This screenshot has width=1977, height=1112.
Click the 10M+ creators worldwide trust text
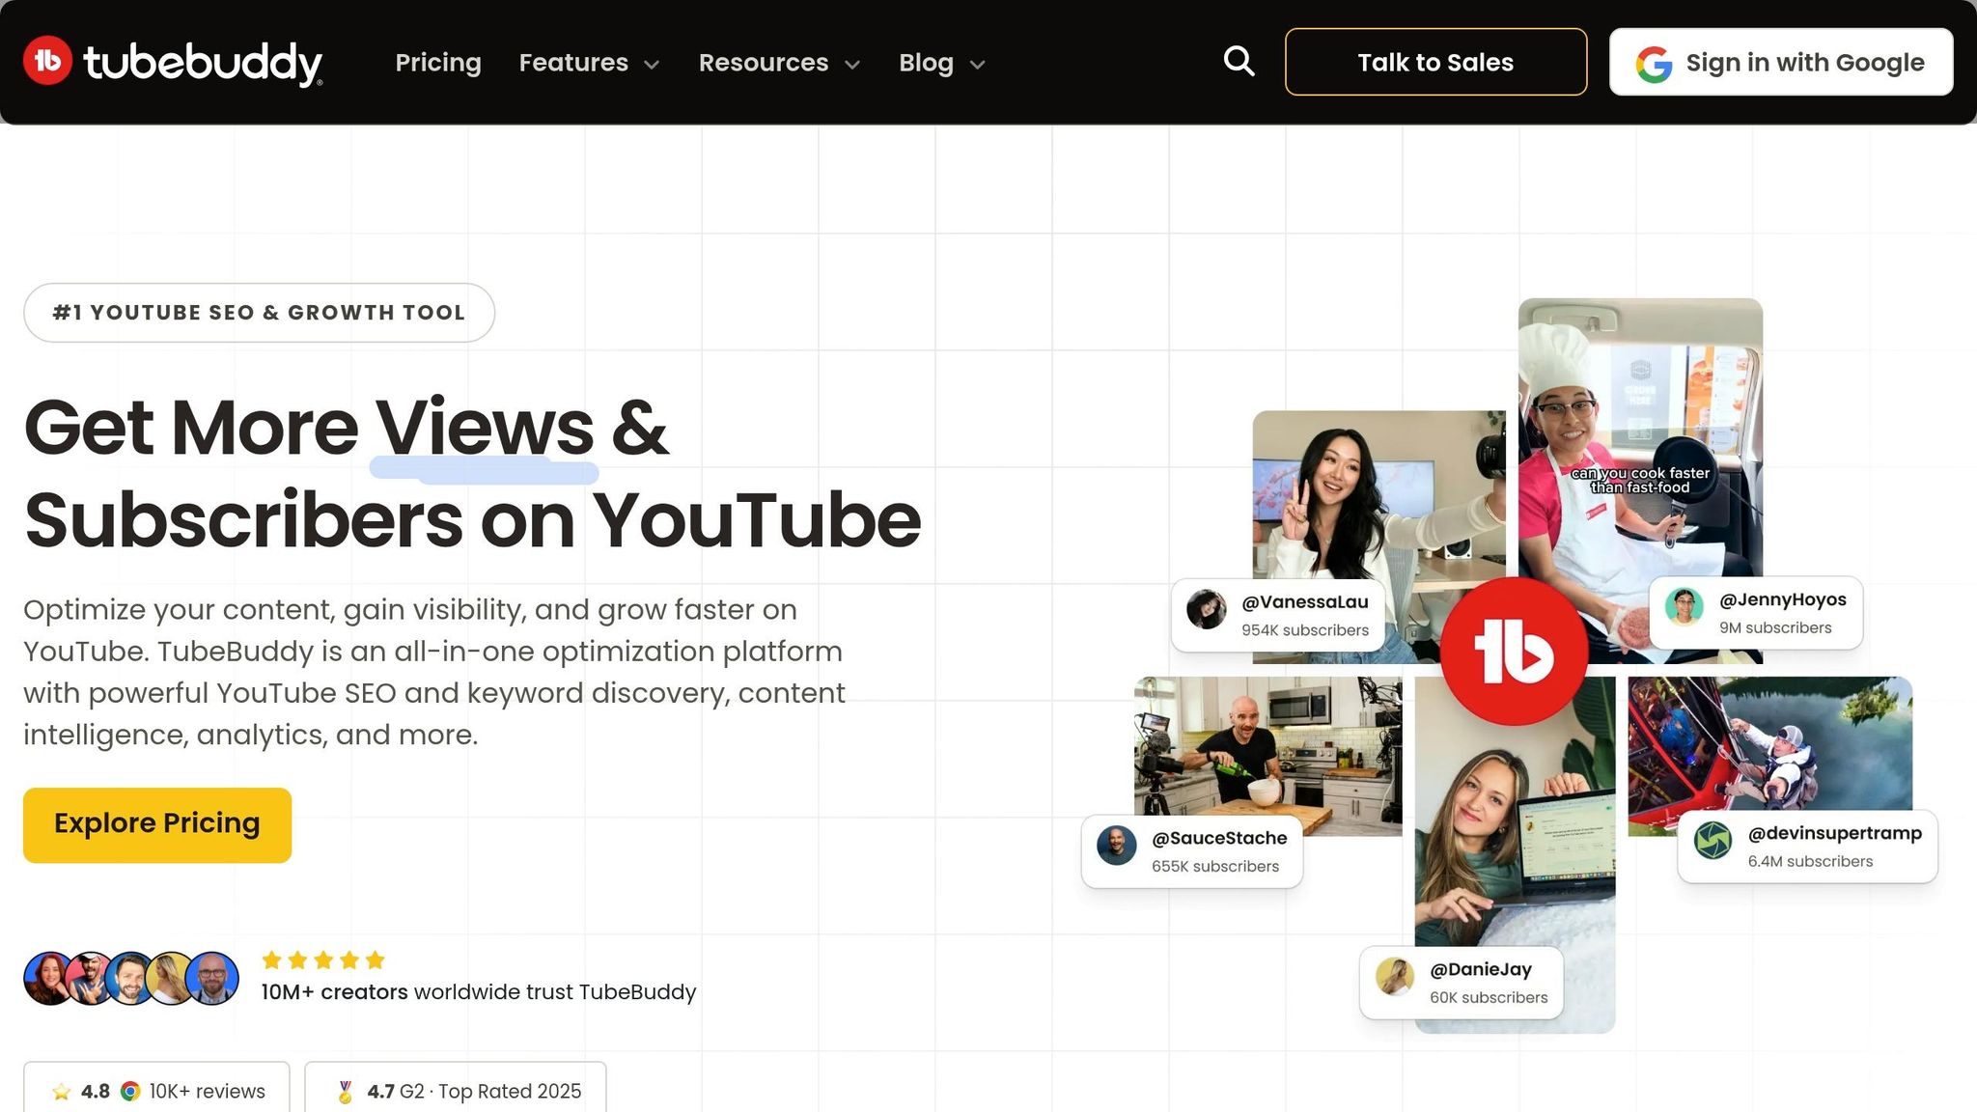coord(479,992)
